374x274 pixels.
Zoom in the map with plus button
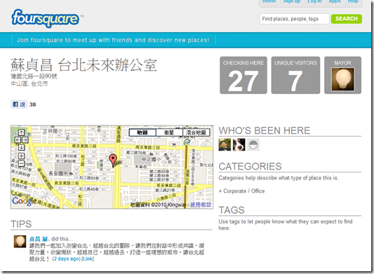click(x=22, y=156)
